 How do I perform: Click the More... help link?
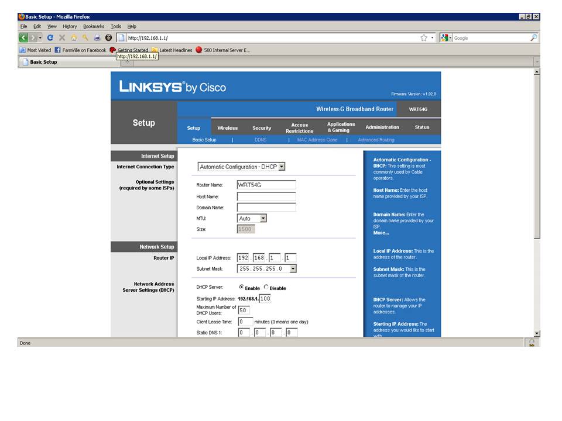click(381, 233)
